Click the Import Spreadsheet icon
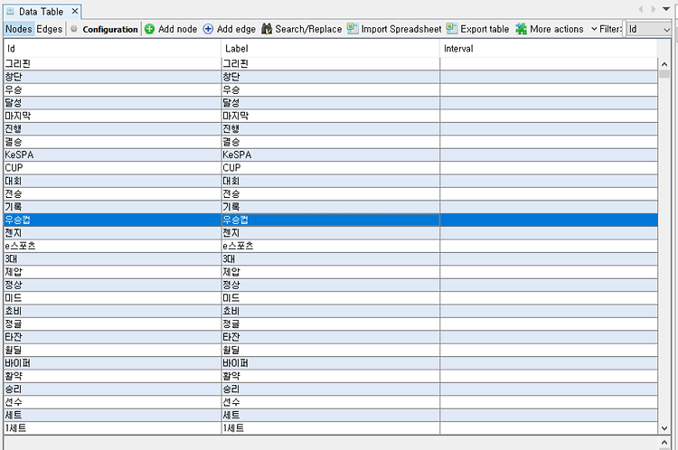Screen dimensions: 678x450 [353, 29]
